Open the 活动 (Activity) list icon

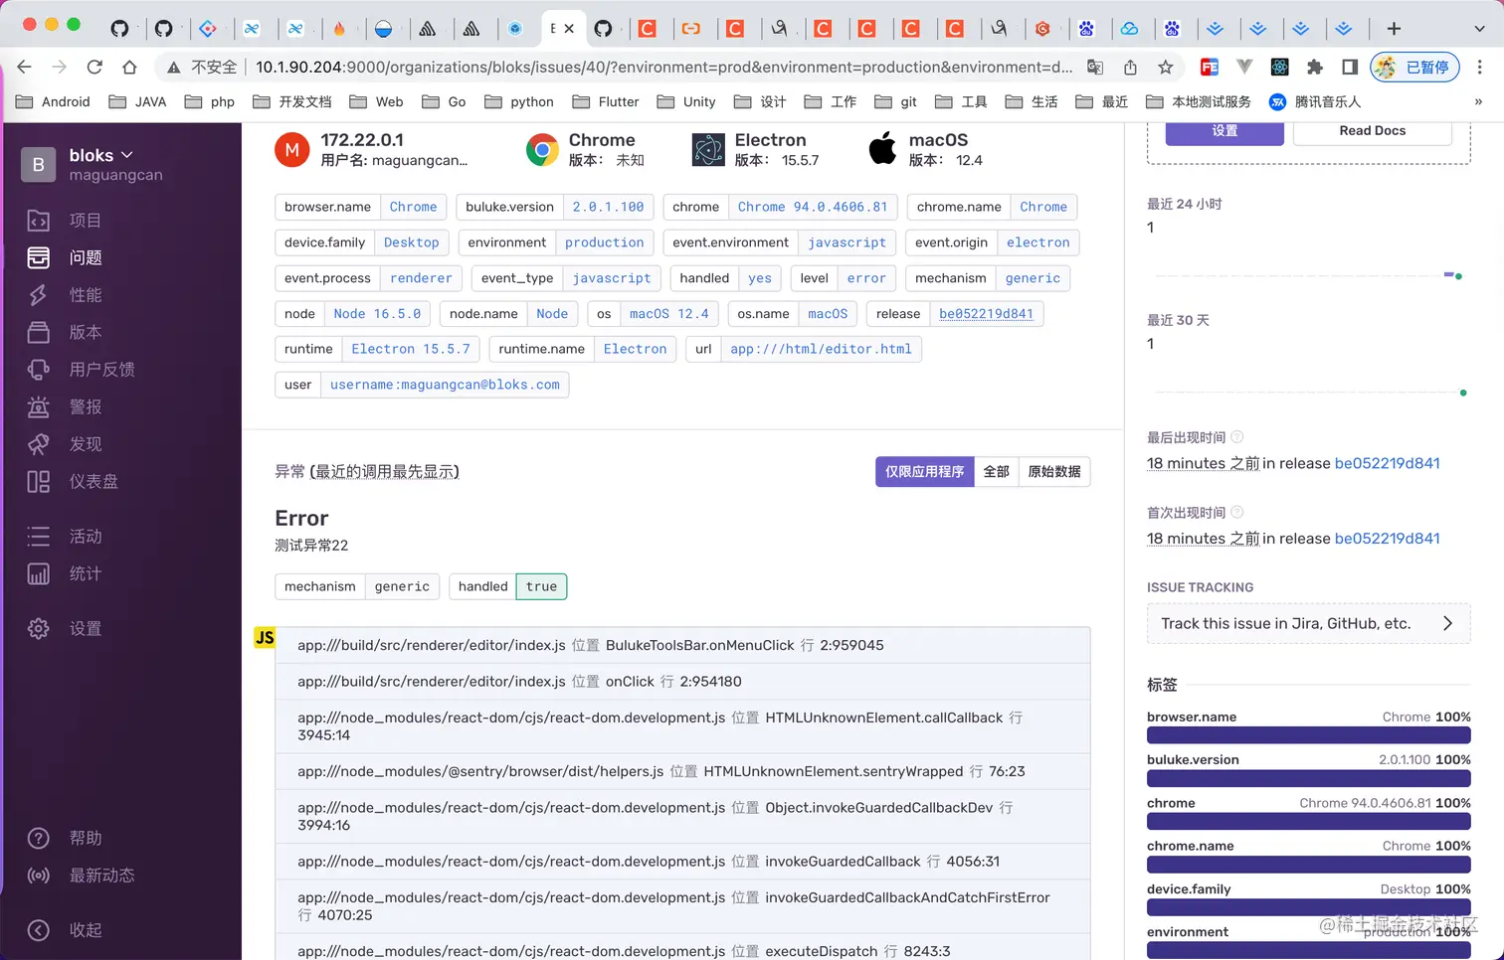click(38, 537)
